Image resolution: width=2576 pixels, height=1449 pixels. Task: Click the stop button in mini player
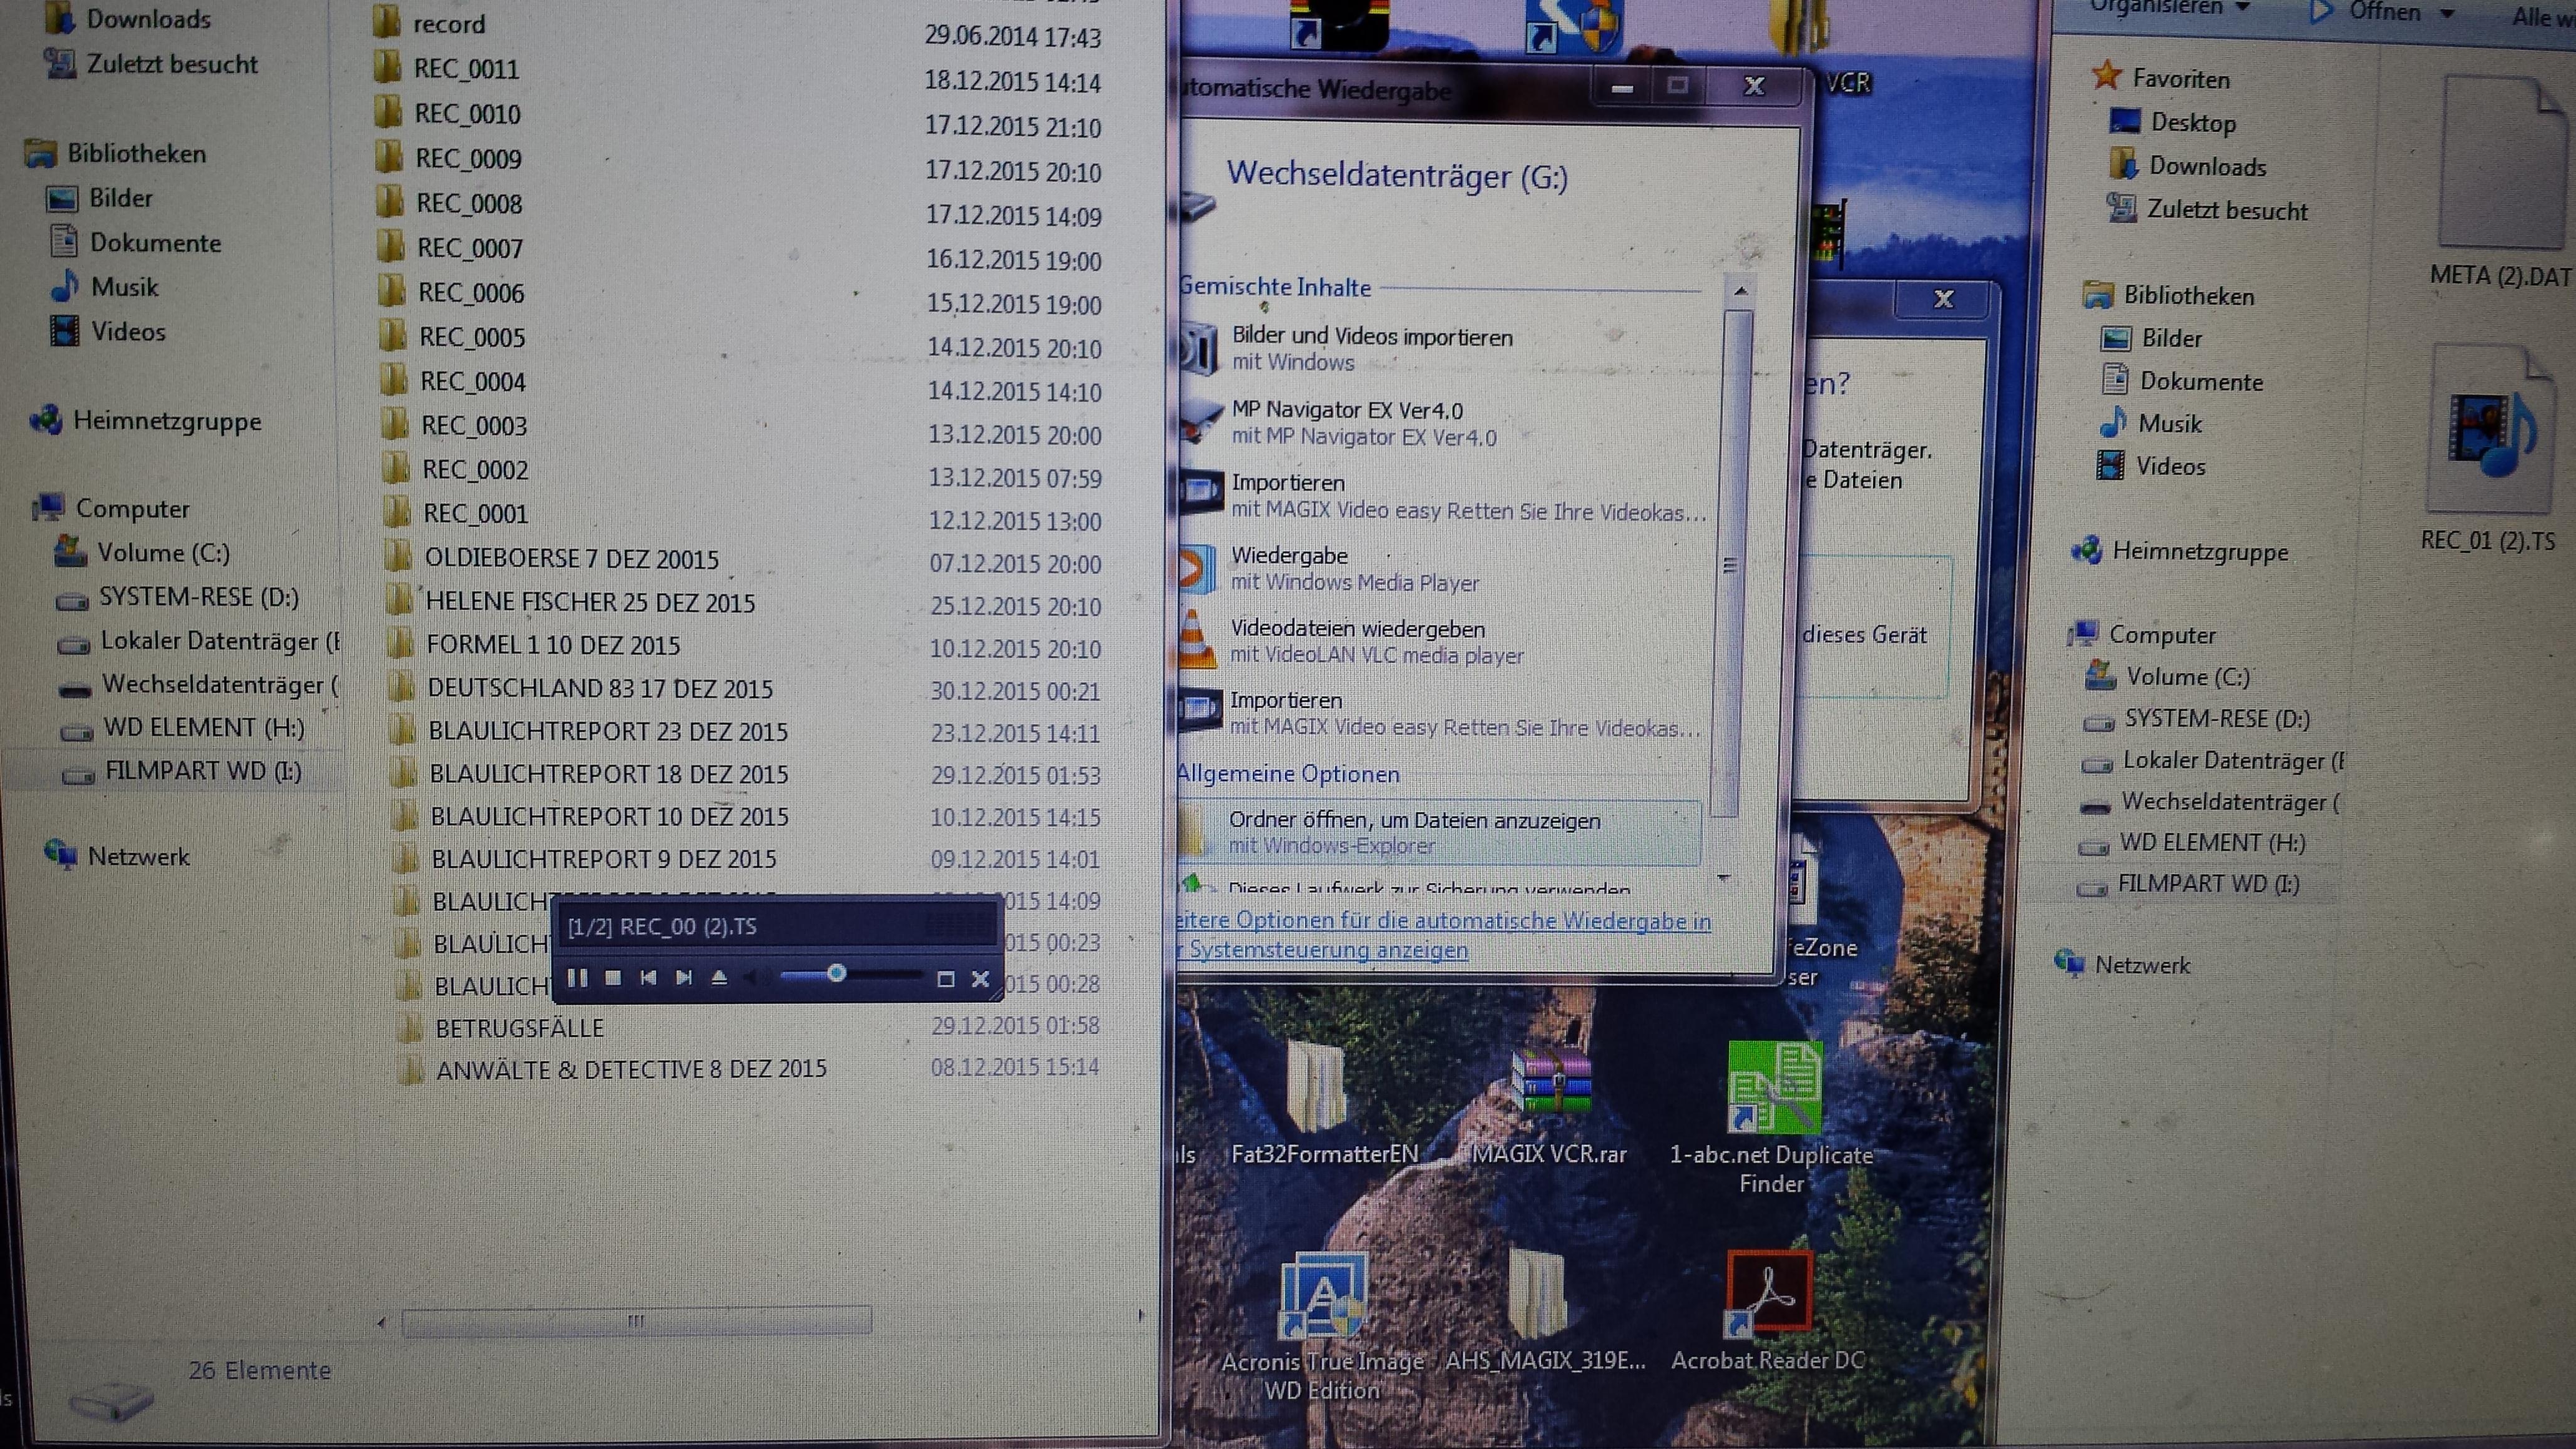click(x=613, y=977)
